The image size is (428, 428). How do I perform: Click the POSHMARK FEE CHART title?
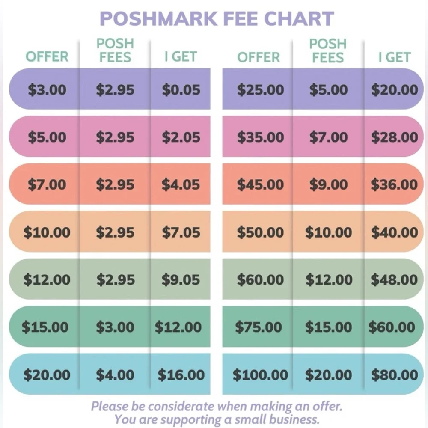click(x=217, y=18)
